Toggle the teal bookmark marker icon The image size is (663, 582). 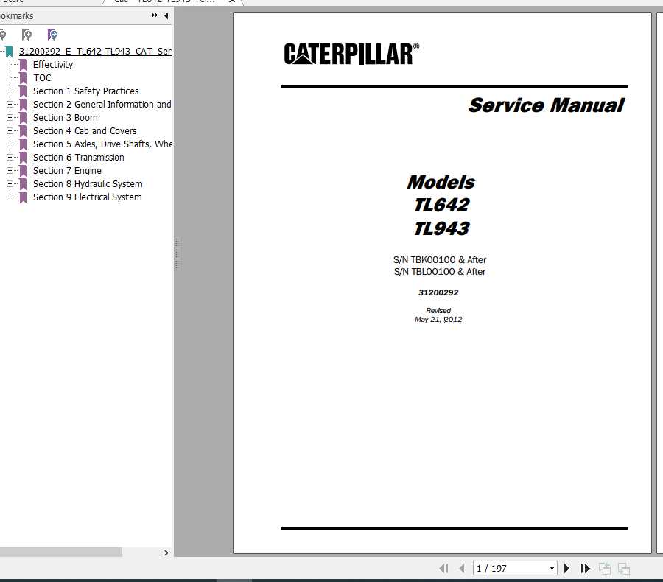click(8, 51)
